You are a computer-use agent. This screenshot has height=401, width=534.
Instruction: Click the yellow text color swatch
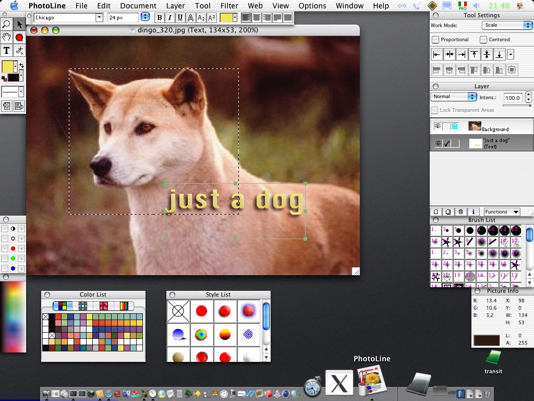pos(226,18)
